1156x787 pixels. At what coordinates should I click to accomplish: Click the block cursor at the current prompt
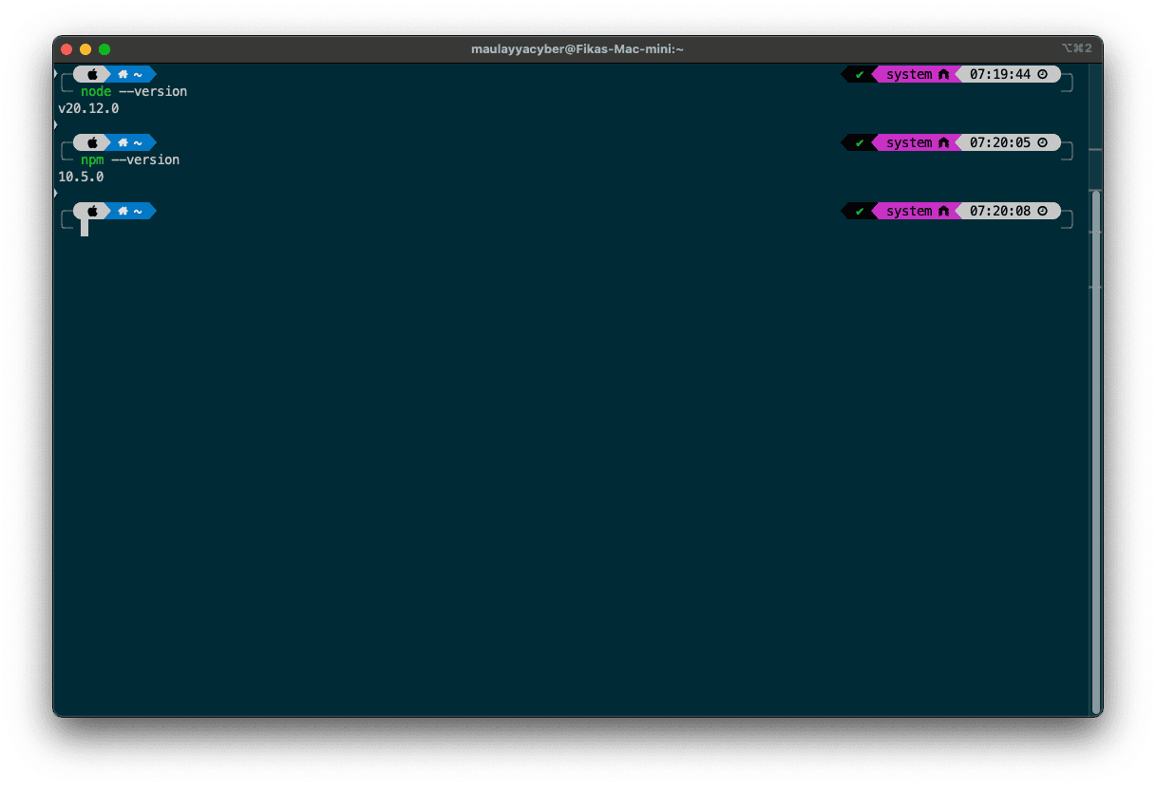(x=85, y=228)
